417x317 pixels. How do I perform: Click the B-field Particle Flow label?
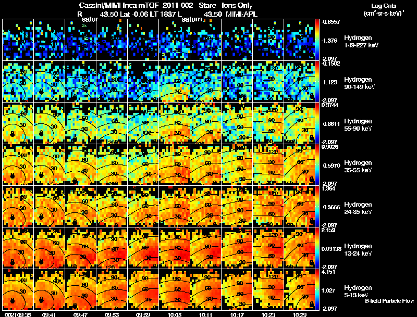click(389, 301)
